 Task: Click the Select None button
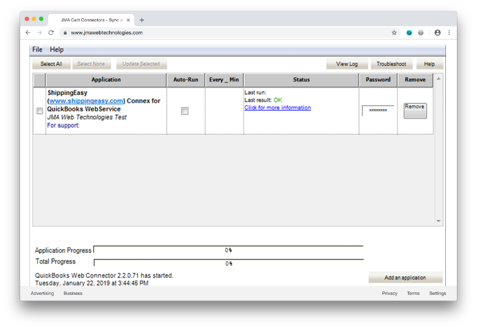pos(91,64)
